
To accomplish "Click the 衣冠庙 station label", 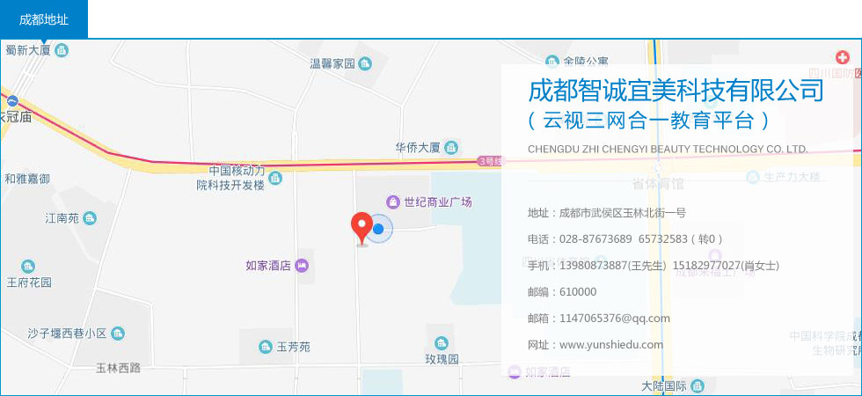I will pyautogui.click(x=16, y=117).
